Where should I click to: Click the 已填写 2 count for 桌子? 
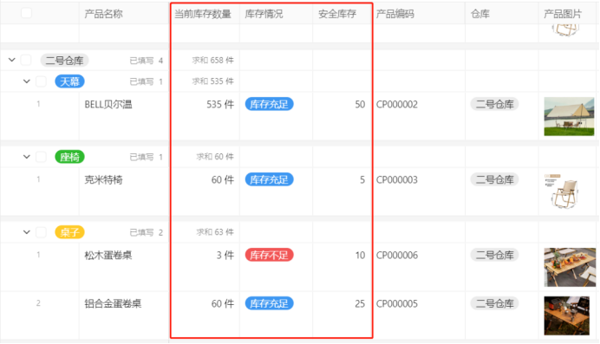point(147,232)
